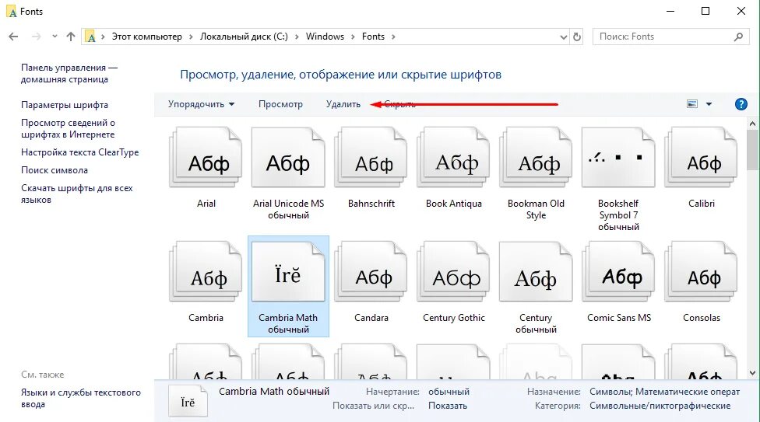Click Символьные/пиктографические category value
760x422 pixels.
[660, 406]
